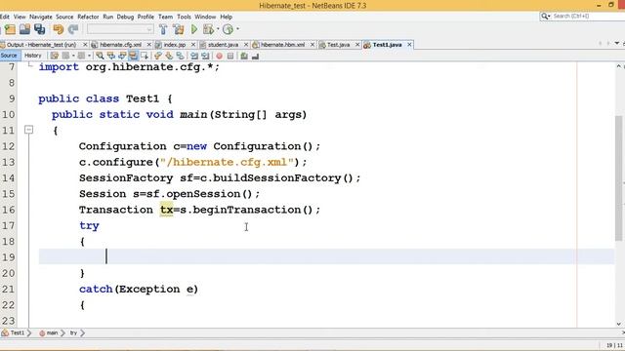Start macro recording with red circle
625x351 pixels.
click(219, 56)
